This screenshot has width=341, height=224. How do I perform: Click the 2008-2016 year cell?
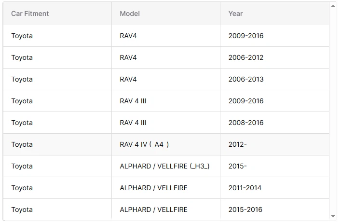pos(246,123)
